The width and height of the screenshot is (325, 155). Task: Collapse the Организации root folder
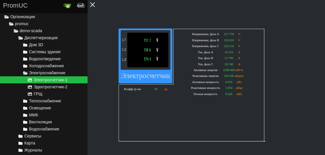pyautogui.click(x=6, y=17)
